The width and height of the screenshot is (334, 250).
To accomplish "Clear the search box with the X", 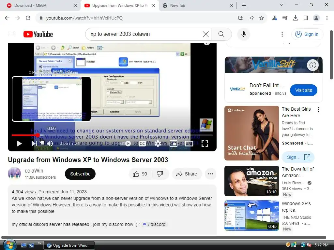I will (x=205, y=34).
